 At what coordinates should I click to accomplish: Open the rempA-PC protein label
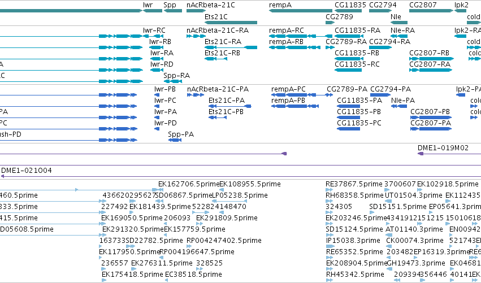[x=288, y=89]
